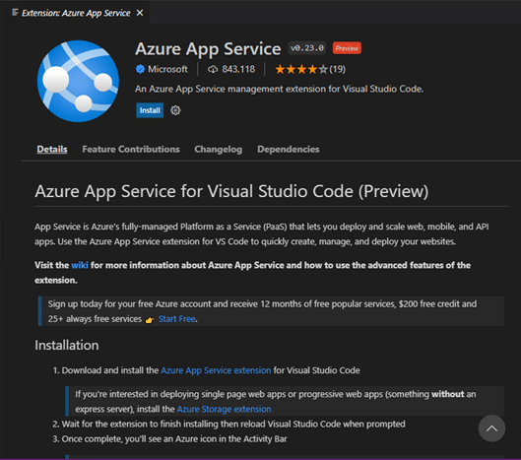Click the scroll-to-top arrow button
521x460 pixels.
click(x=491, y=428)
